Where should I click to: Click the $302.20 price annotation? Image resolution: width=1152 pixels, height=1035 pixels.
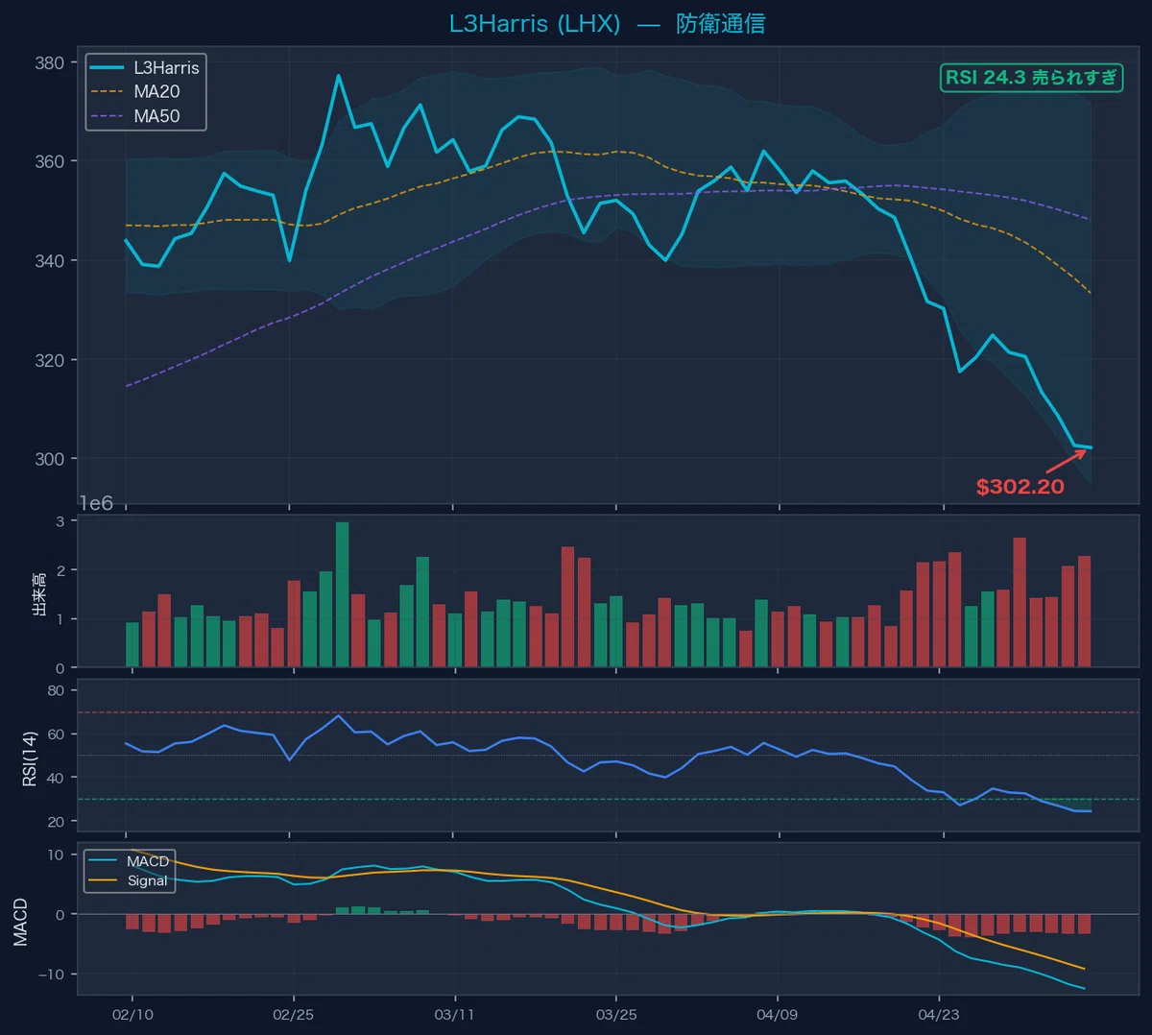tap(1020, 487)
